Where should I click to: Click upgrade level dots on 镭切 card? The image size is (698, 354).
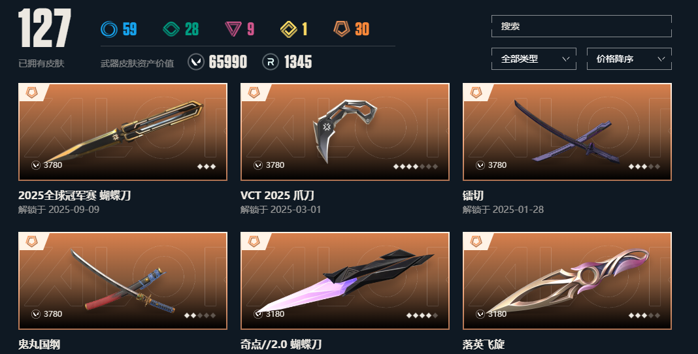[x=644, y=167]
